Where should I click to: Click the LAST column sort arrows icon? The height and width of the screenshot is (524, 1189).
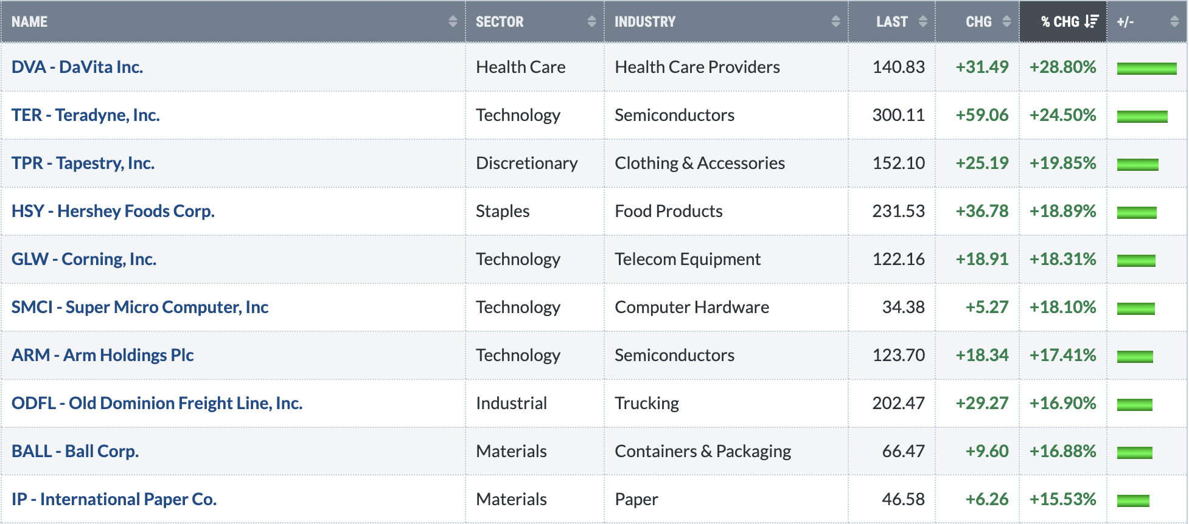(x=922, y=21)
